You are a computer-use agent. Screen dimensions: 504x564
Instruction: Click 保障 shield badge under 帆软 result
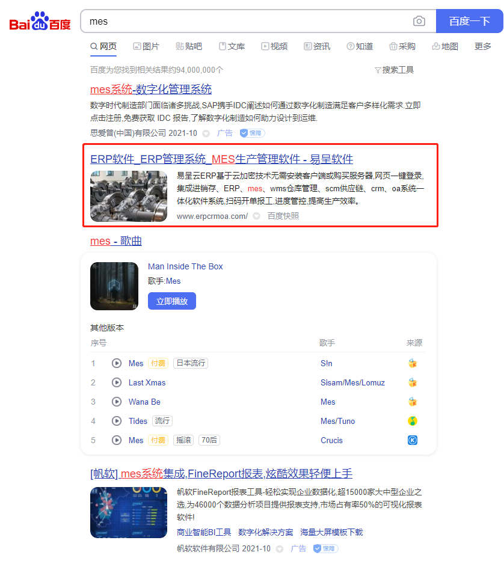coord(325,548)
